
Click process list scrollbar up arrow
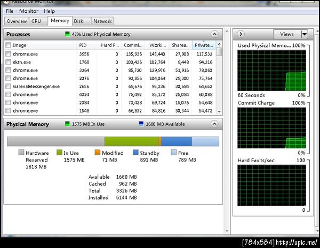coord(219,44)
